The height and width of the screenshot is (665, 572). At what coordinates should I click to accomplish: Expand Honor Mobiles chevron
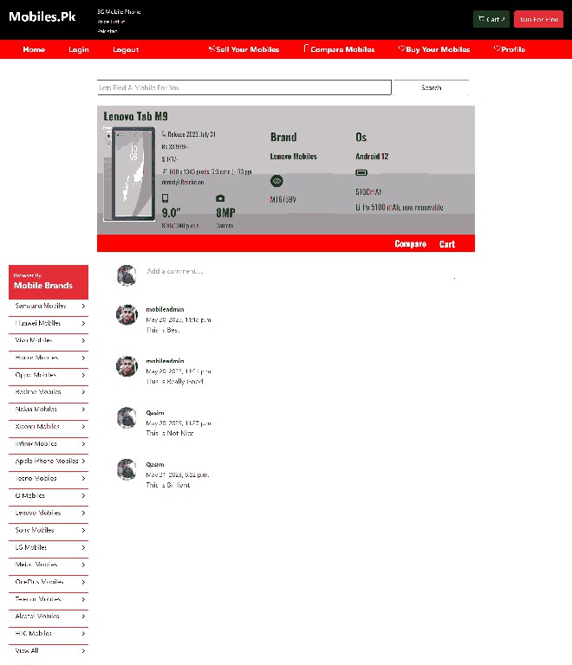(x=83, y=358)
